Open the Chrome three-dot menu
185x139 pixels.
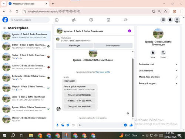[181, 11]
